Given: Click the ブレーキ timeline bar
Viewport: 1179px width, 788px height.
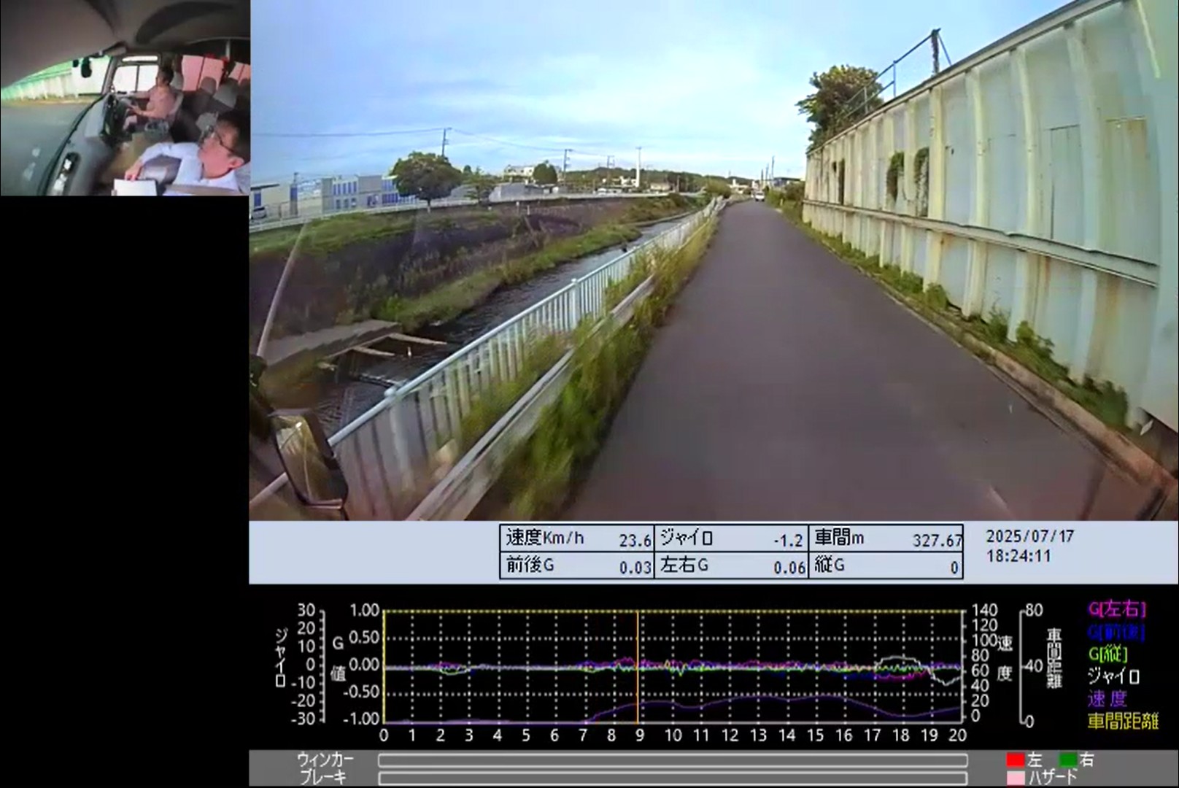Looking at the screenshot, I should tap(673, 778).
